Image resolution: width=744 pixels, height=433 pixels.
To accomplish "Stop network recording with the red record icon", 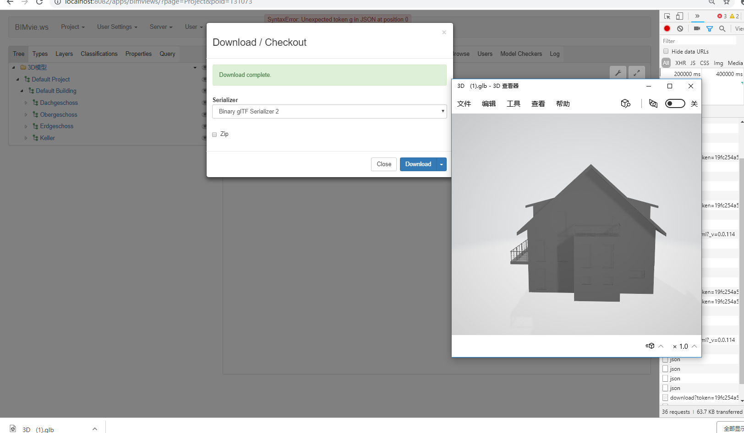I will 667,28.
